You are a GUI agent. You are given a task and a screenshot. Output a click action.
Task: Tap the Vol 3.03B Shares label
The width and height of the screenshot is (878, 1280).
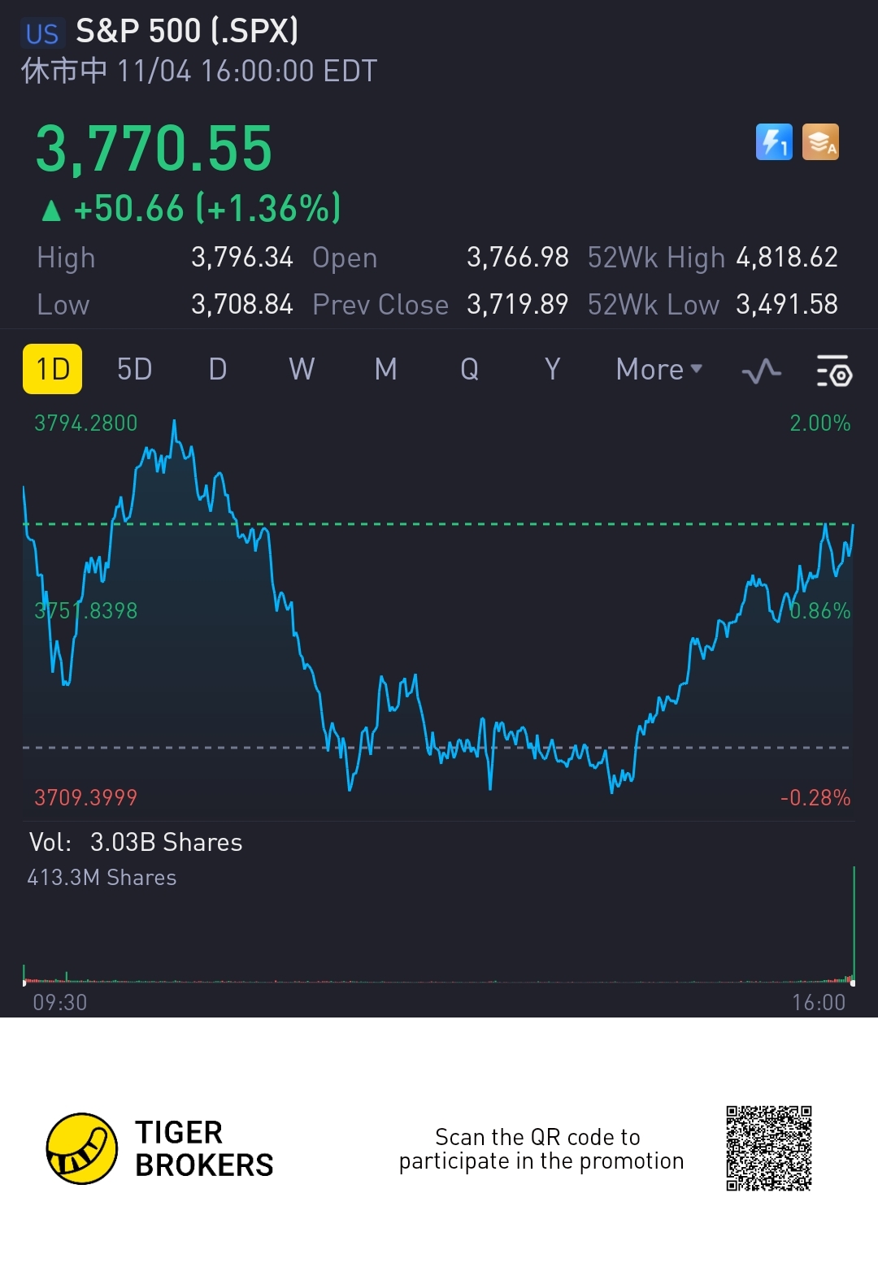point(136,842)
